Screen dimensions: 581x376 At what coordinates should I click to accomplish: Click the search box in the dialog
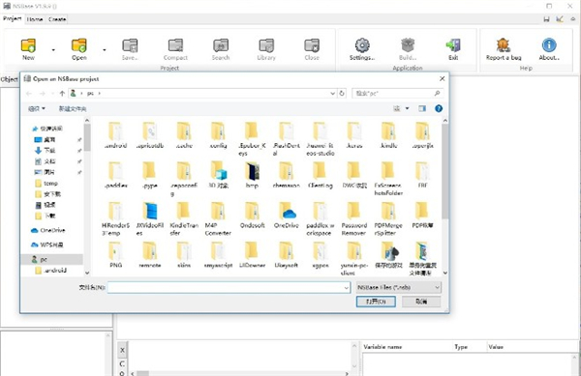click(x=397, y=93)
